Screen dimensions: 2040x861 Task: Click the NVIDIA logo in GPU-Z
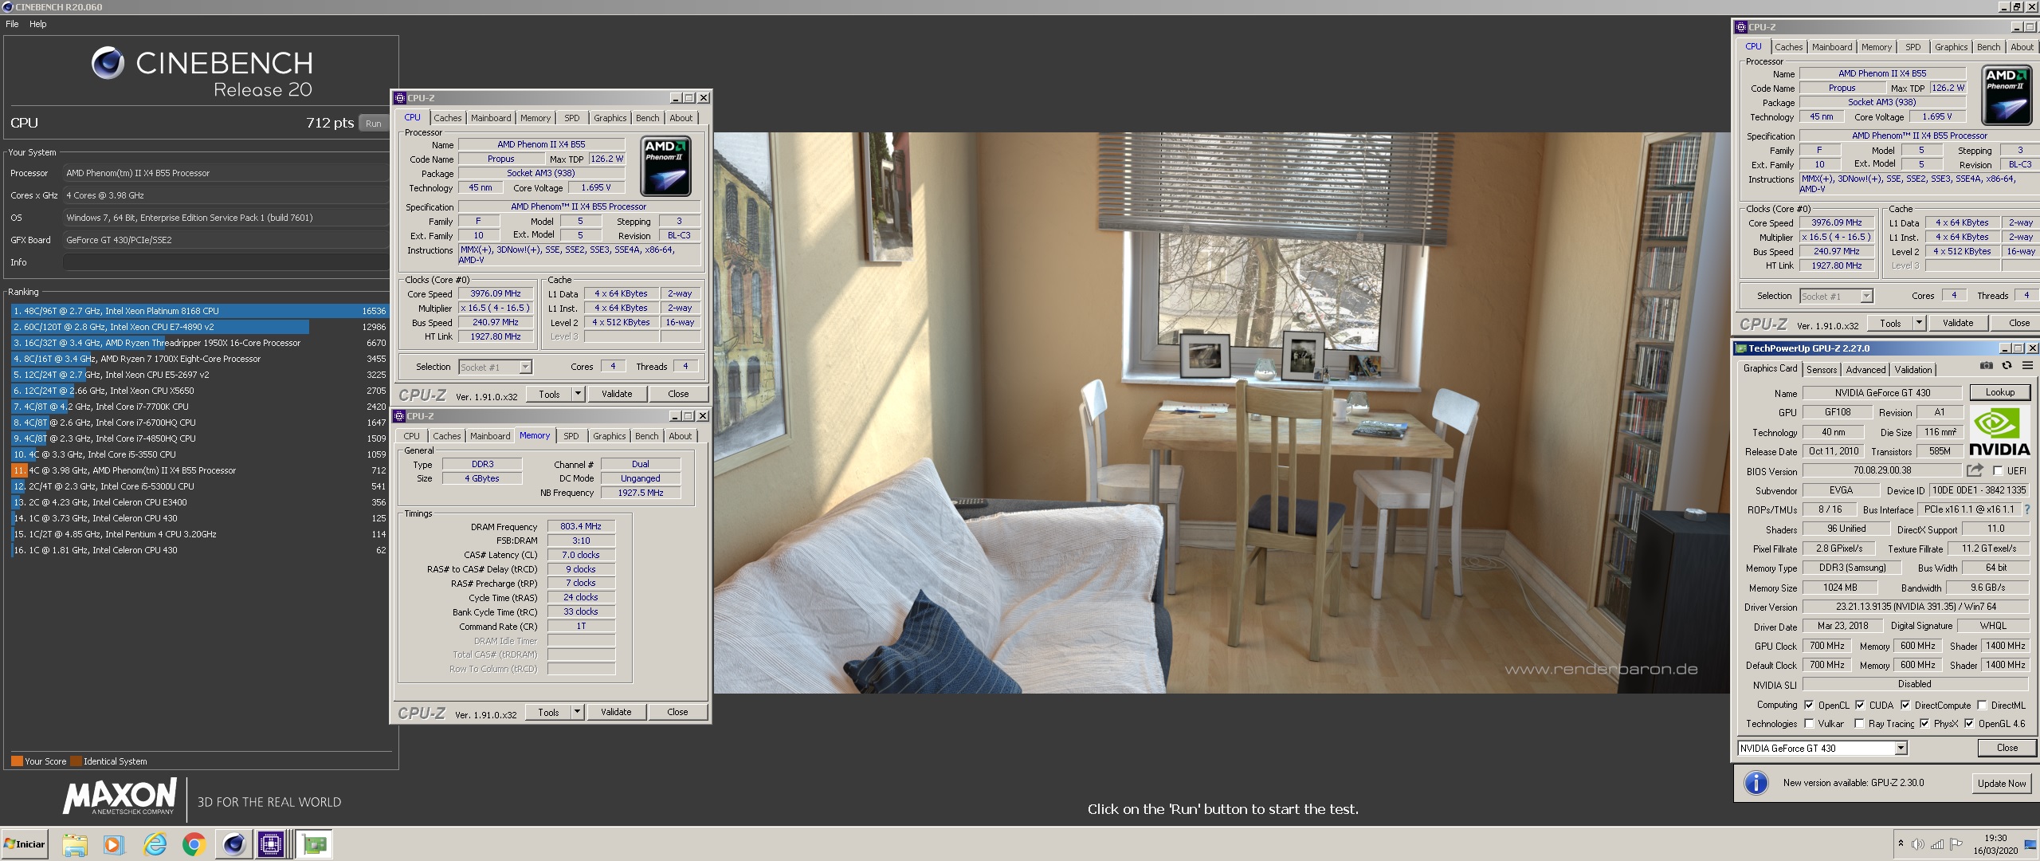[1999, 431]
